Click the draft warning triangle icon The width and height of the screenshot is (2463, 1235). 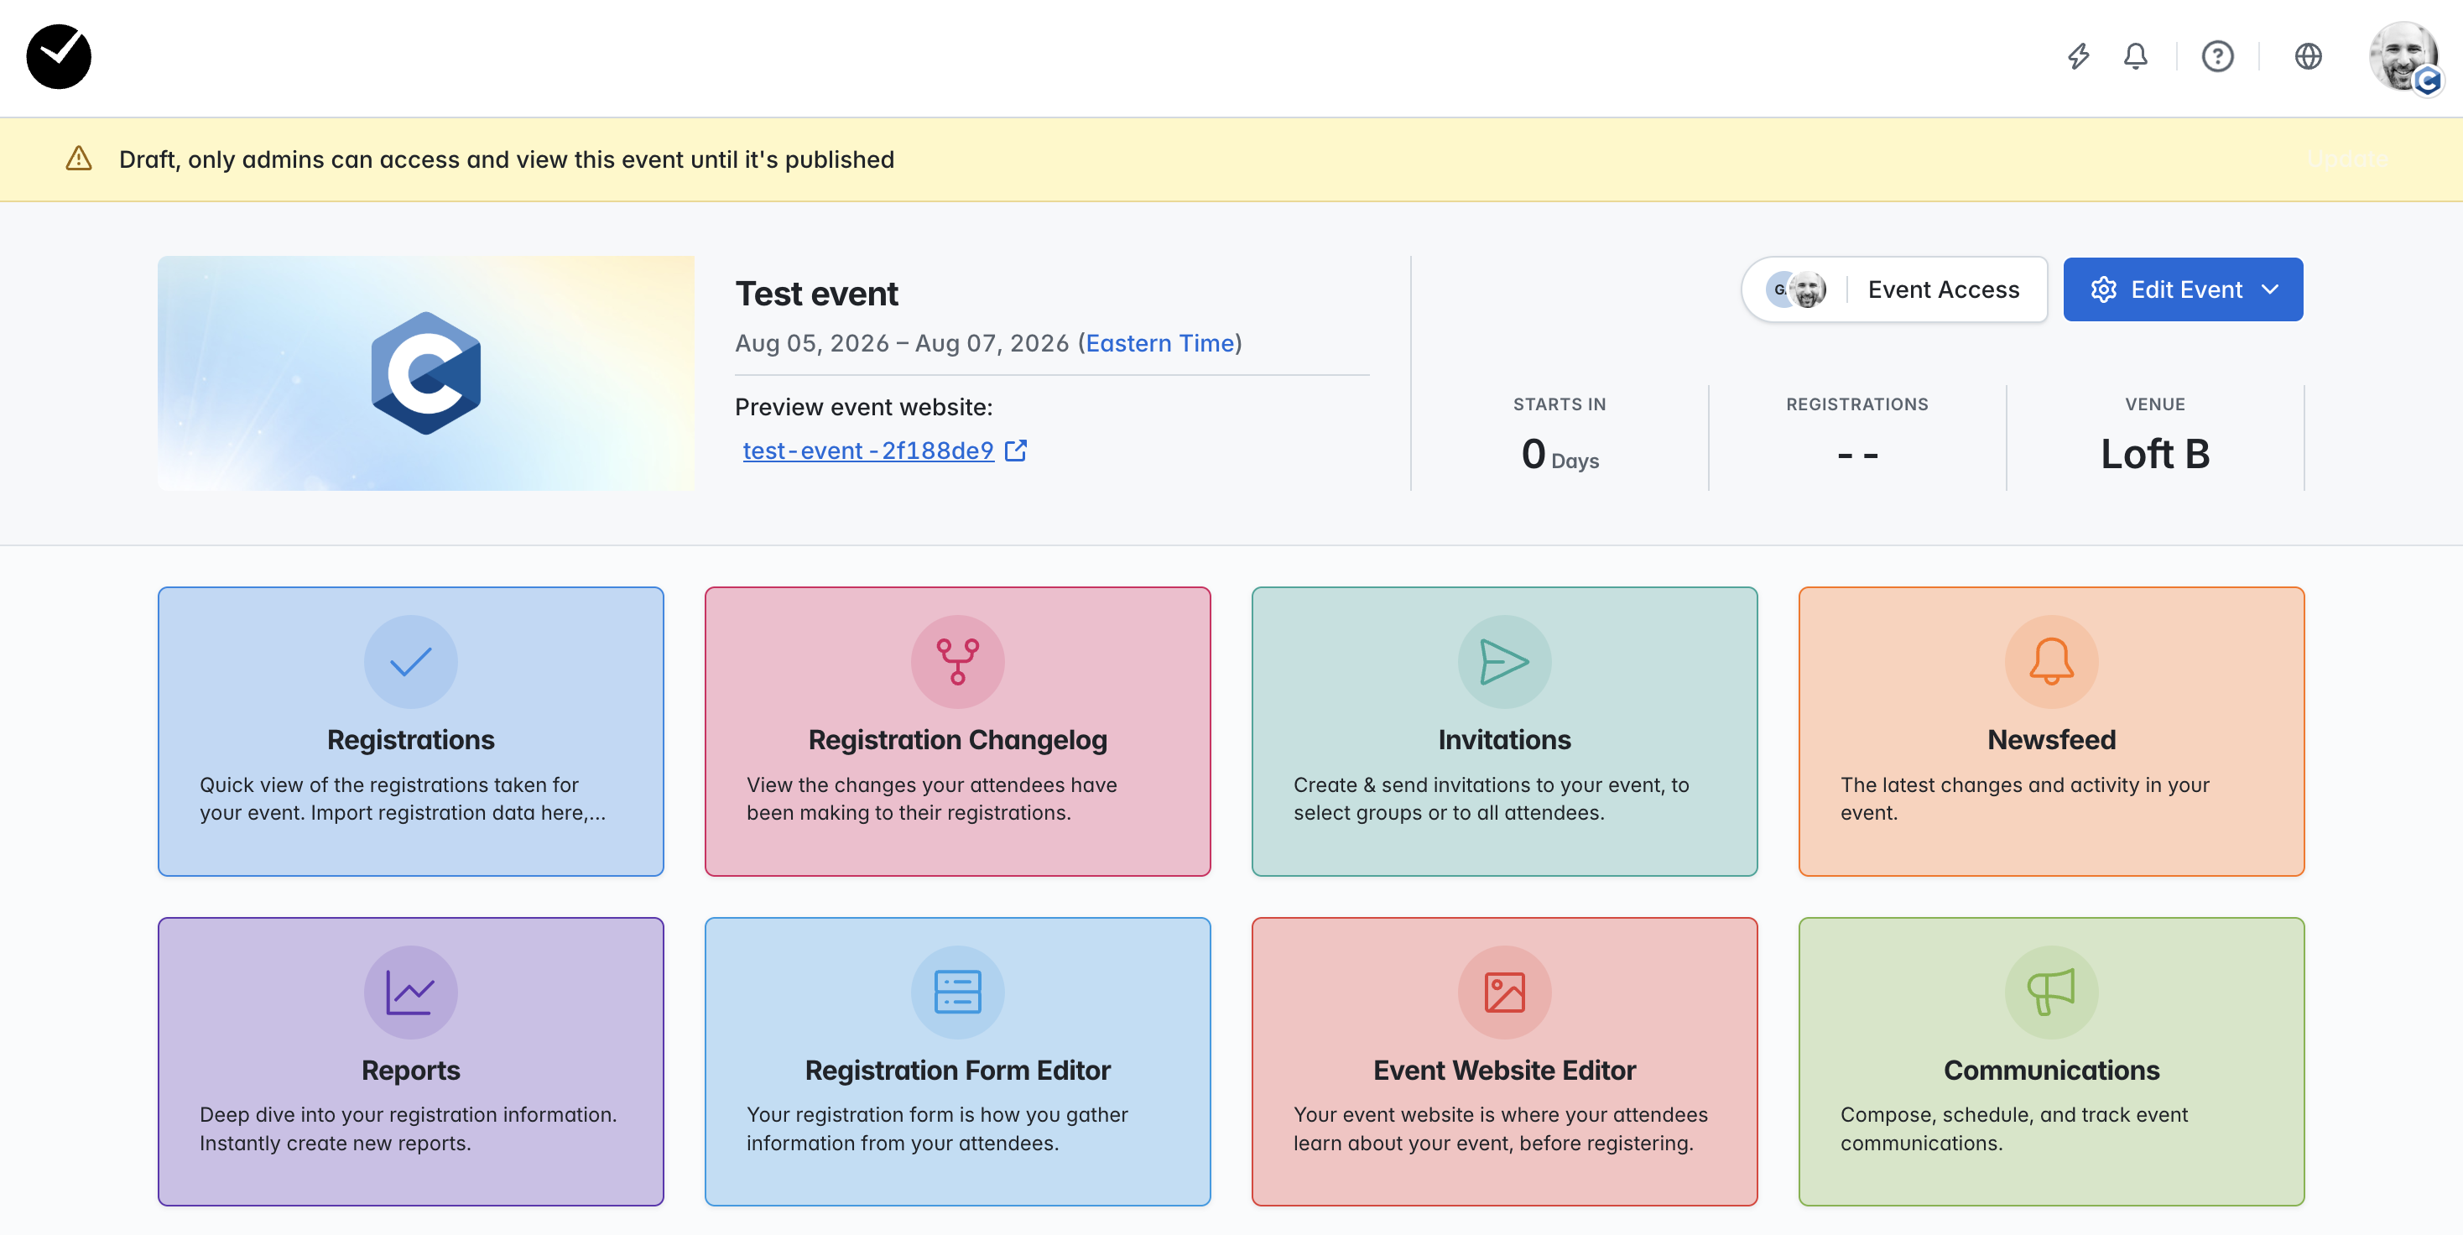[x=78, y=159]
